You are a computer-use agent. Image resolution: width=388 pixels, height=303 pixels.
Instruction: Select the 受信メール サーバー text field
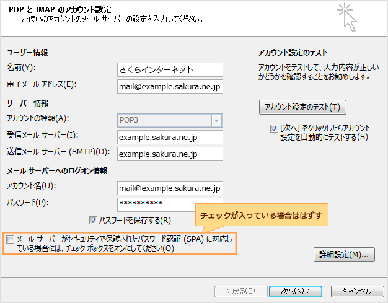point(169,137)
